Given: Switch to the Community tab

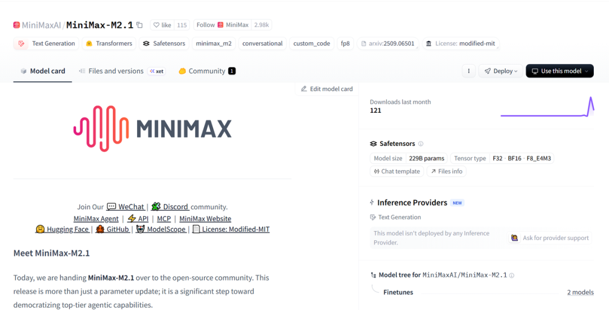Looking at the screenshot, I should pyautogui.click(x=206, y=71).
